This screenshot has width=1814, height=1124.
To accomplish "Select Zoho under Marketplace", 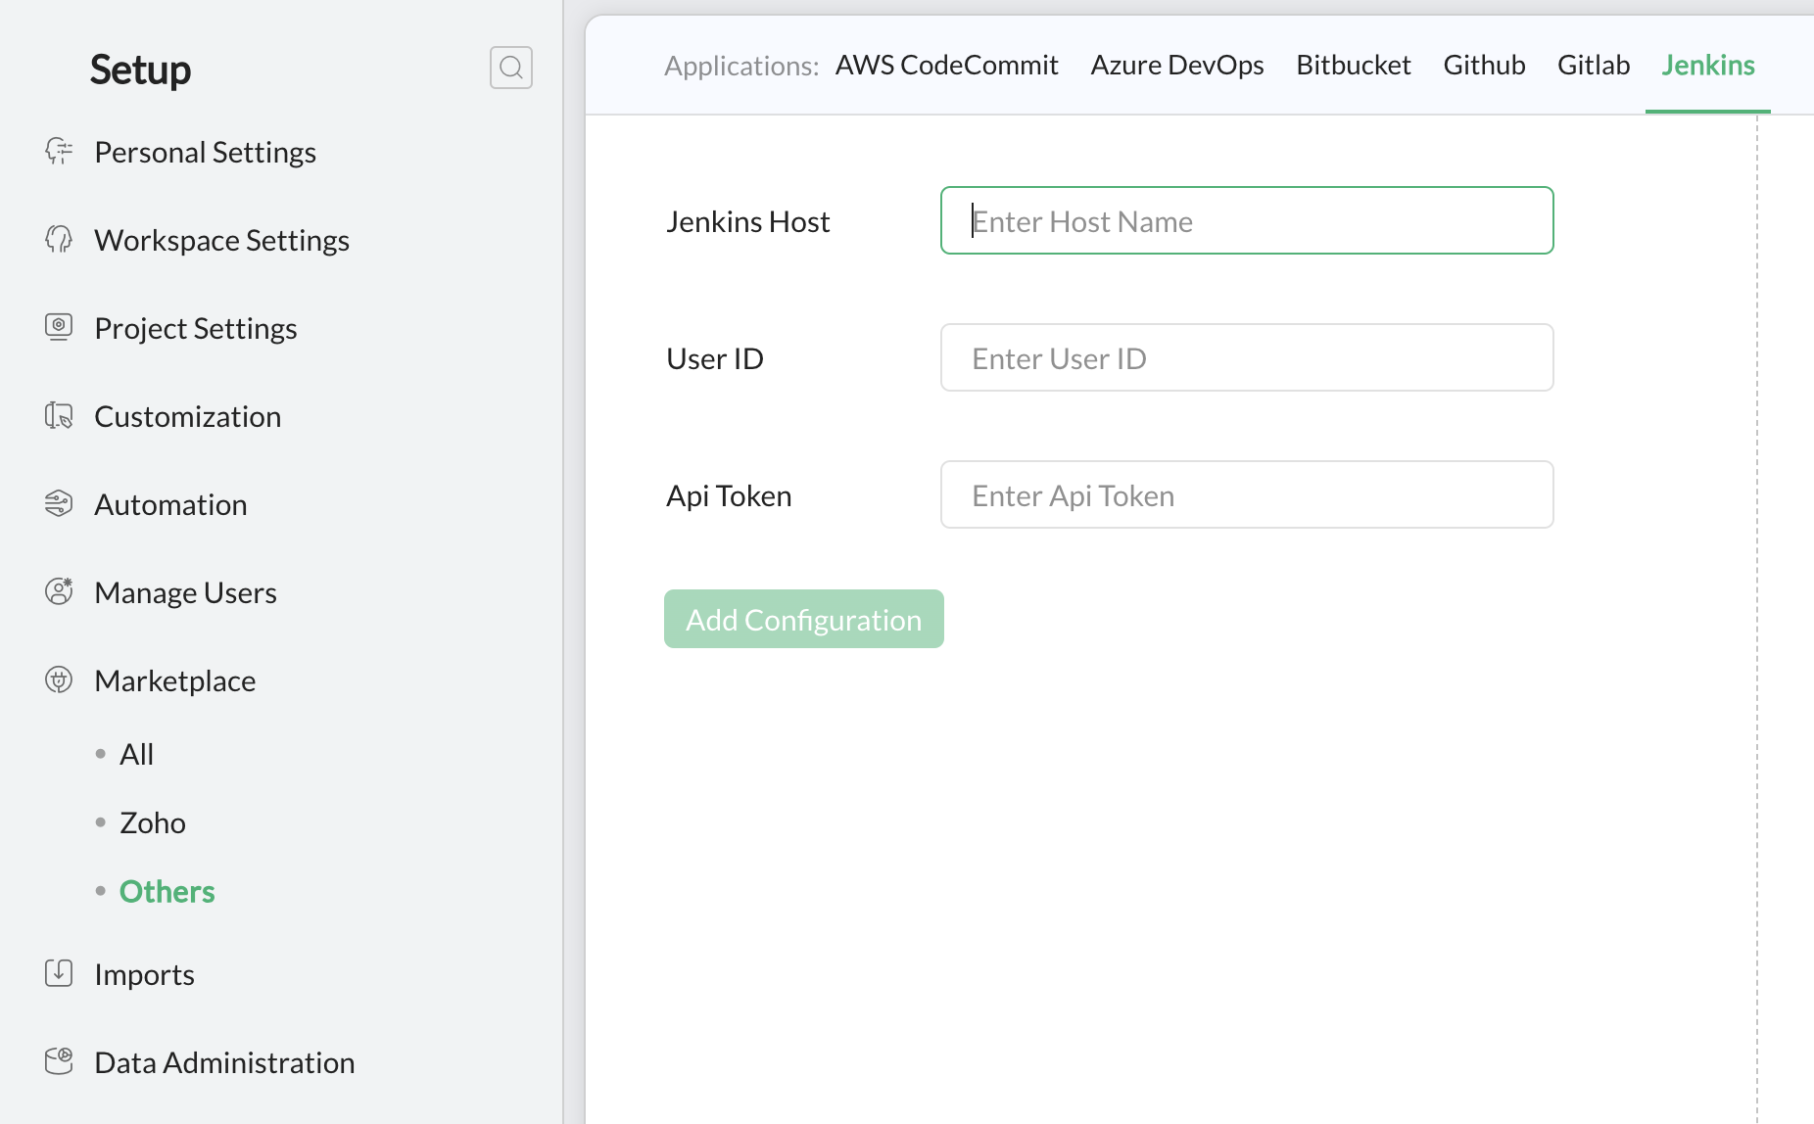I will 152,822.
